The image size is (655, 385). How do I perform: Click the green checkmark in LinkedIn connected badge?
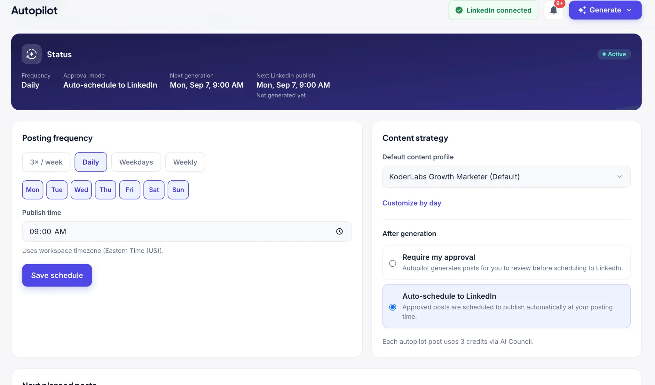(459, 10)
